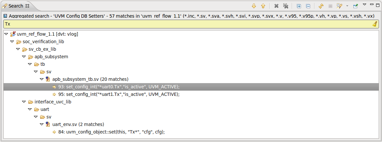Click the match arrow icon on line 84
Viewport: 382px width, 142px height.
coord(54,132)
